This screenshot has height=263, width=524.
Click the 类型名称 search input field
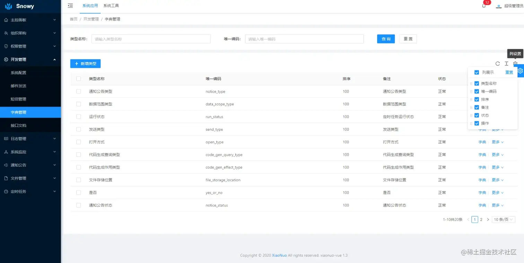151,39
